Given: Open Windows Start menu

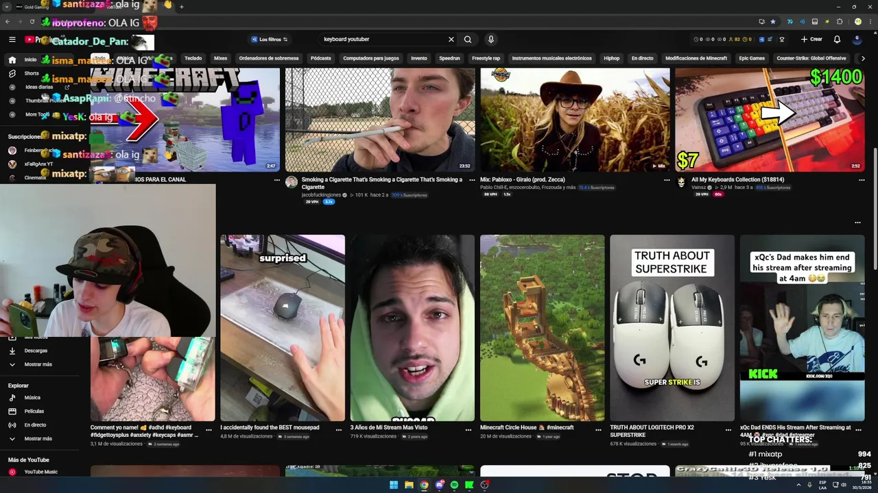Looking at the screenshot, I should (394, 485).
